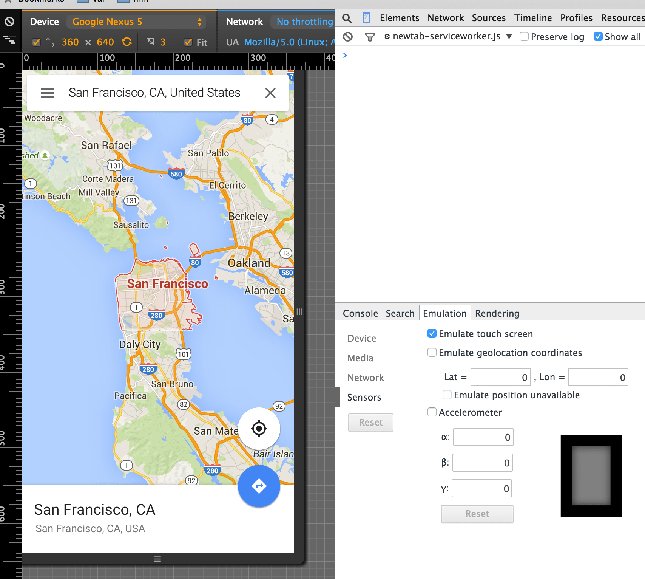This screenshot has width=645, height=579.
Task: Click the screen width value 360
Action: point(70,42)
